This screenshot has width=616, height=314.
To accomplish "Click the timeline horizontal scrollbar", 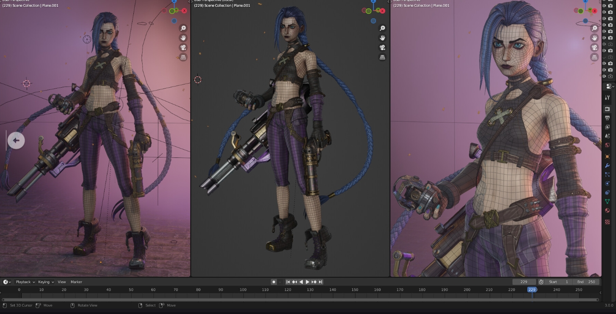I will [300, 299].
